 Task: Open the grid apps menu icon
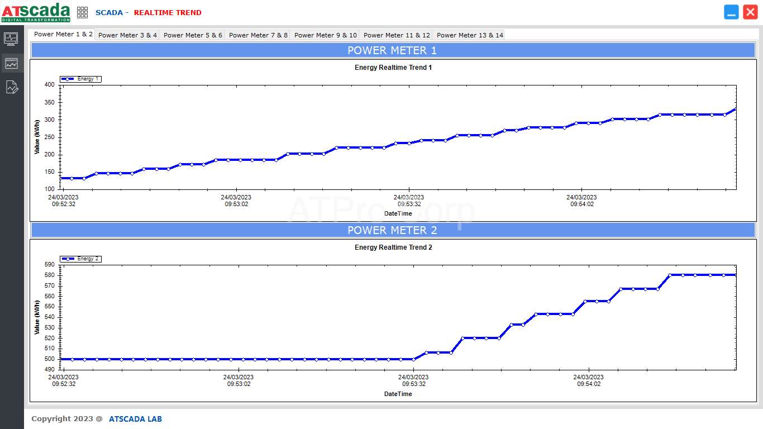[82, 12]
